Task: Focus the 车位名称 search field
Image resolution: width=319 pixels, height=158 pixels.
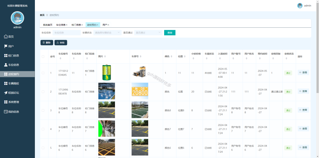Action: (67, 33)
